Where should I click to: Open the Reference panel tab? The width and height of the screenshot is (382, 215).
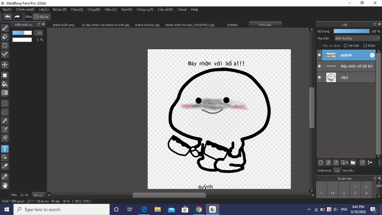[324, 171]
